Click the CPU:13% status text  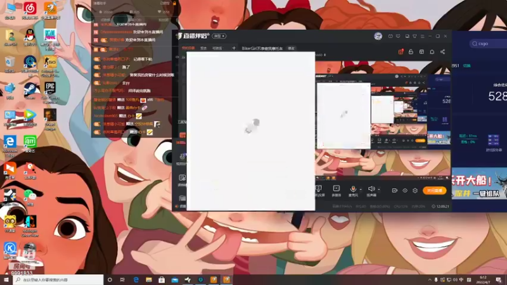click(401, 206)
